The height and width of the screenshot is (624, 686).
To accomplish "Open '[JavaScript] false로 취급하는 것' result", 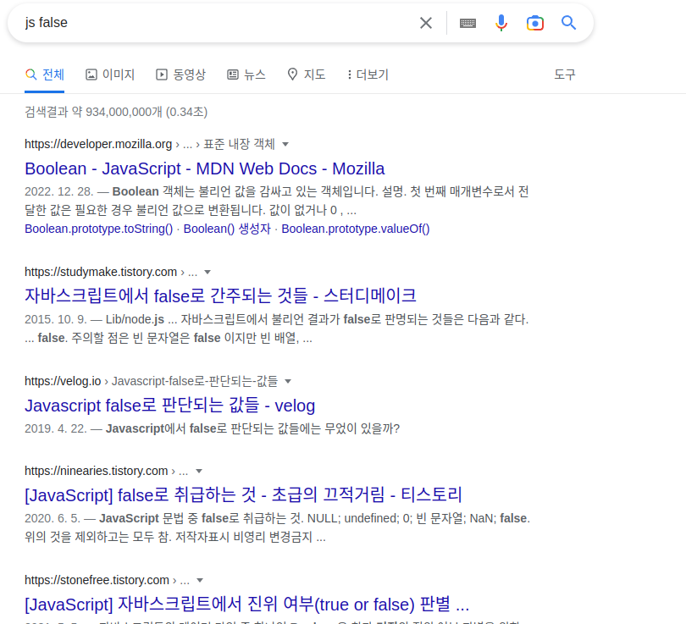I will click(243, 495).
